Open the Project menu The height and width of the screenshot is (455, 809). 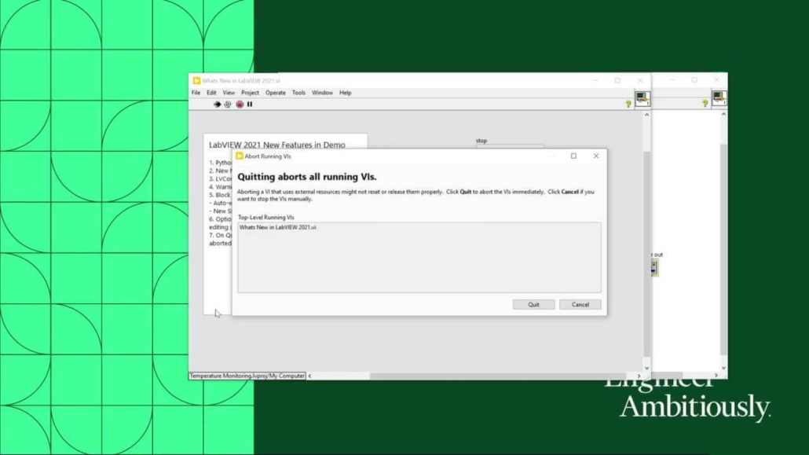point(251,93)
